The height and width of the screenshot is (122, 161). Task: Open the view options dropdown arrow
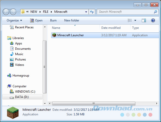click(x=135, y=20)
